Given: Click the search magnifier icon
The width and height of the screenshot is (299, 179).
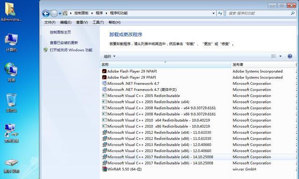Looking at the screenshot, I should click(x=293, y=13).
